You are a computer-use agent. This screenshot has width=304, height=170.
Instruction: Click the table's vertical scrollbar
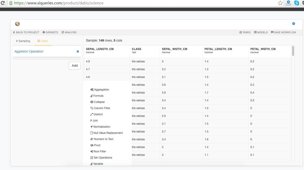[293, 51]
